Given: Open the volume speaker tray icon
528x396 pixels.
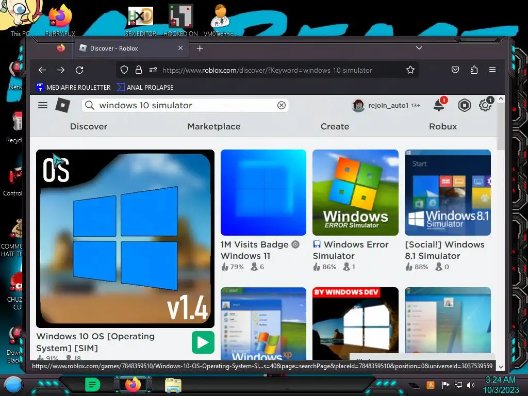Looking at the screenshot, I should pyautogui.click(x=471, y=385).
